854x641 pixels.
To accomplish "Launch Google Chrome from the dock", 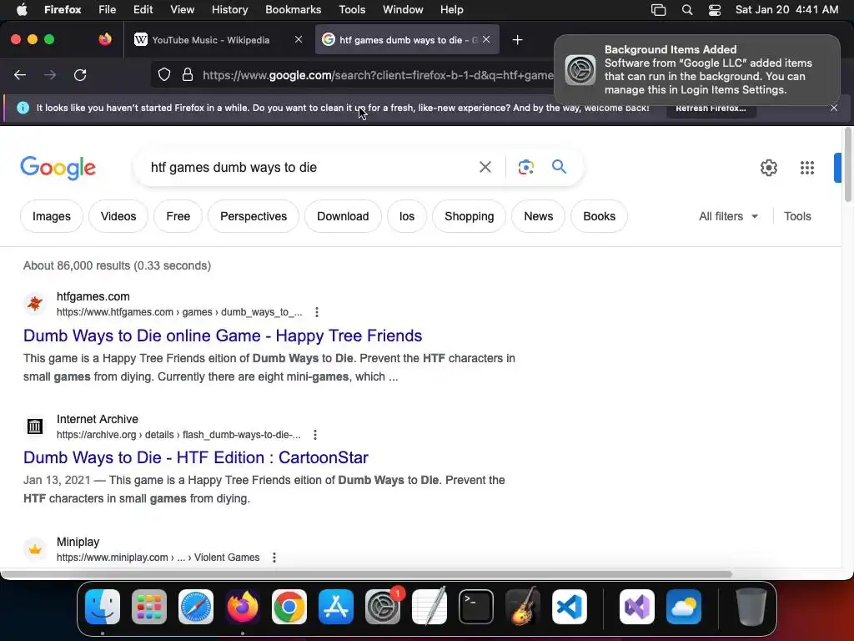I will click(x=289, y=607).
